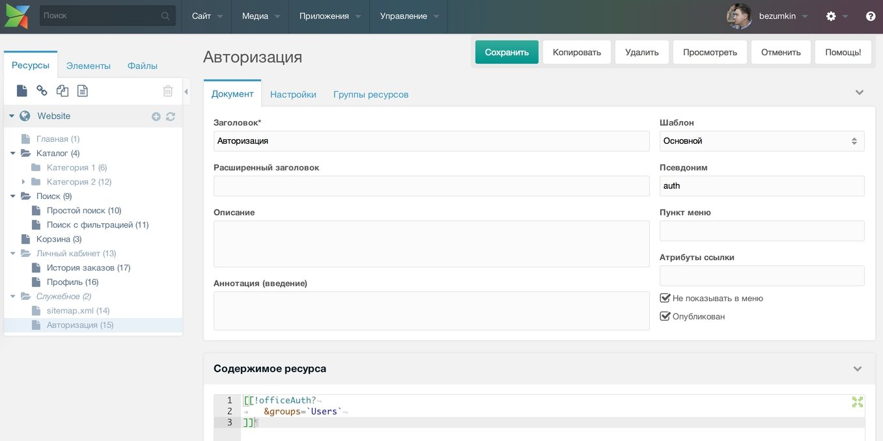This screenshot has width=883, height=441.
Task: Open the bezumkin user dropdown
Action: point(783,16)
